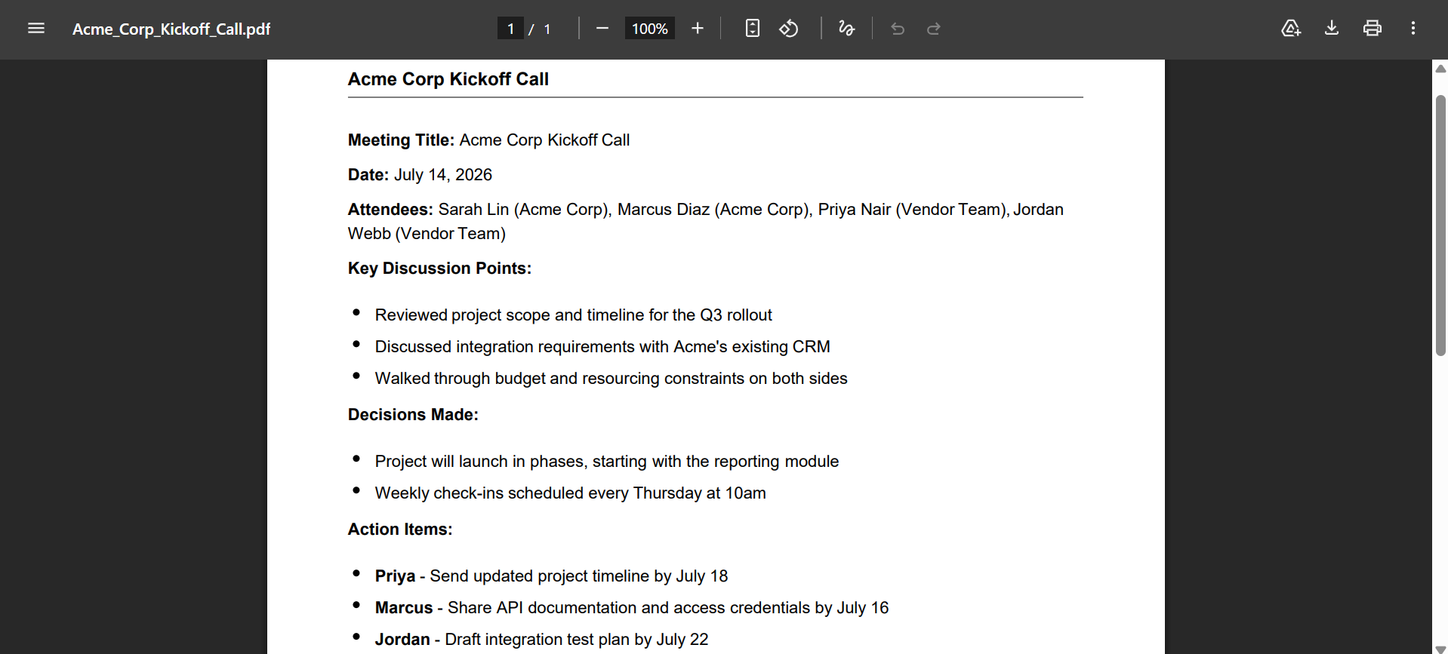Click the 'Walked through budget' bullet
Screen dimensions: 1448x654
pos(611,379)
